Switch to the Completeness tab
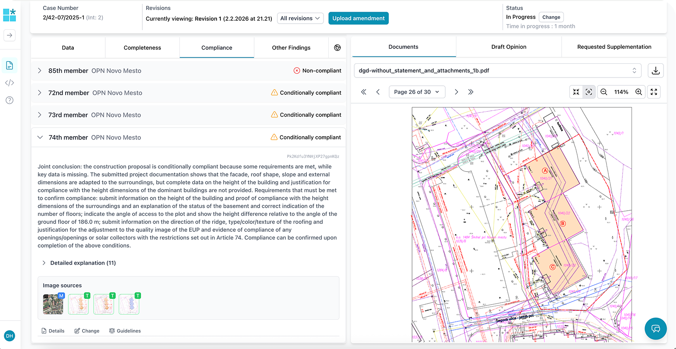This screenshot has width=676, height=349. point(142,48)
